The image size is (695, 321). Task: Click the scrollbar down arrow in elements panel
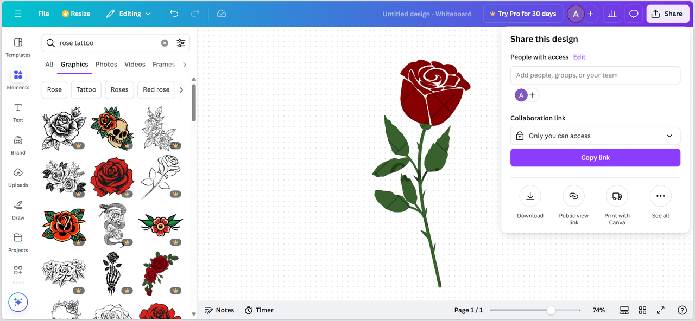tap(194, 314)
